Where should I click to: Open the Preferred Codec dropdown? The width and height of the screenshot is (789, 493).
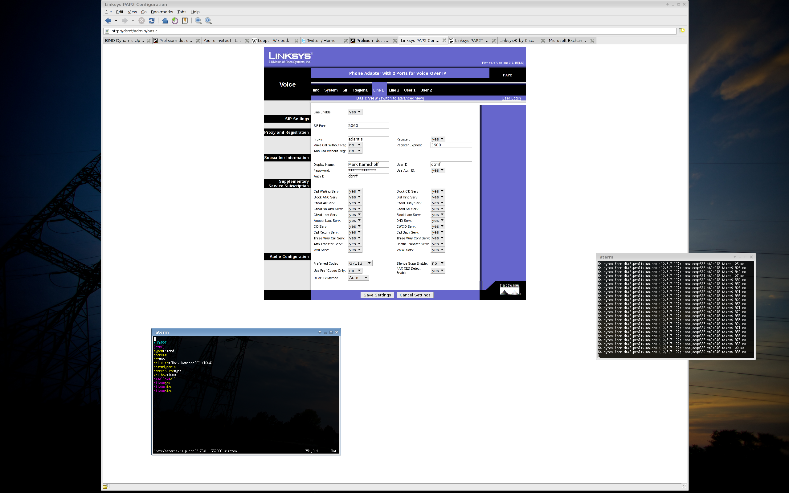point(360,263)
